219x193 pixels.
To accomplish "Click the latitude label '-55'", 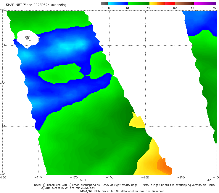I will 3,126.
